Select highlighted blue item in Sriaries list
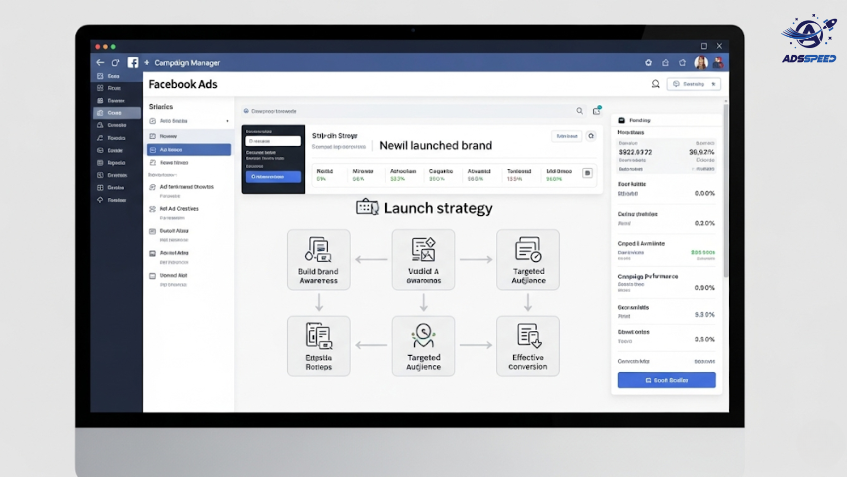The width and height of the screenshot is (847, 477). [x=189, y=150]
